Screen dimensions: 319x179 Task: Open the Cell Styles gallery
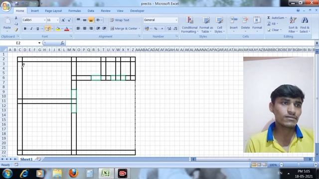coord(219,25)
